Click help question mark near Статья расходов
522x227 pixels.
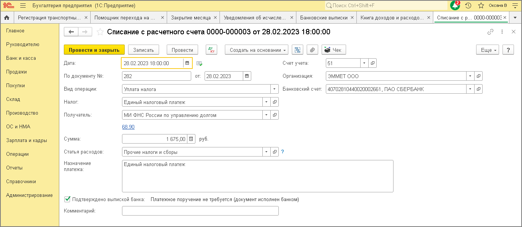click(x=283, y=152)
